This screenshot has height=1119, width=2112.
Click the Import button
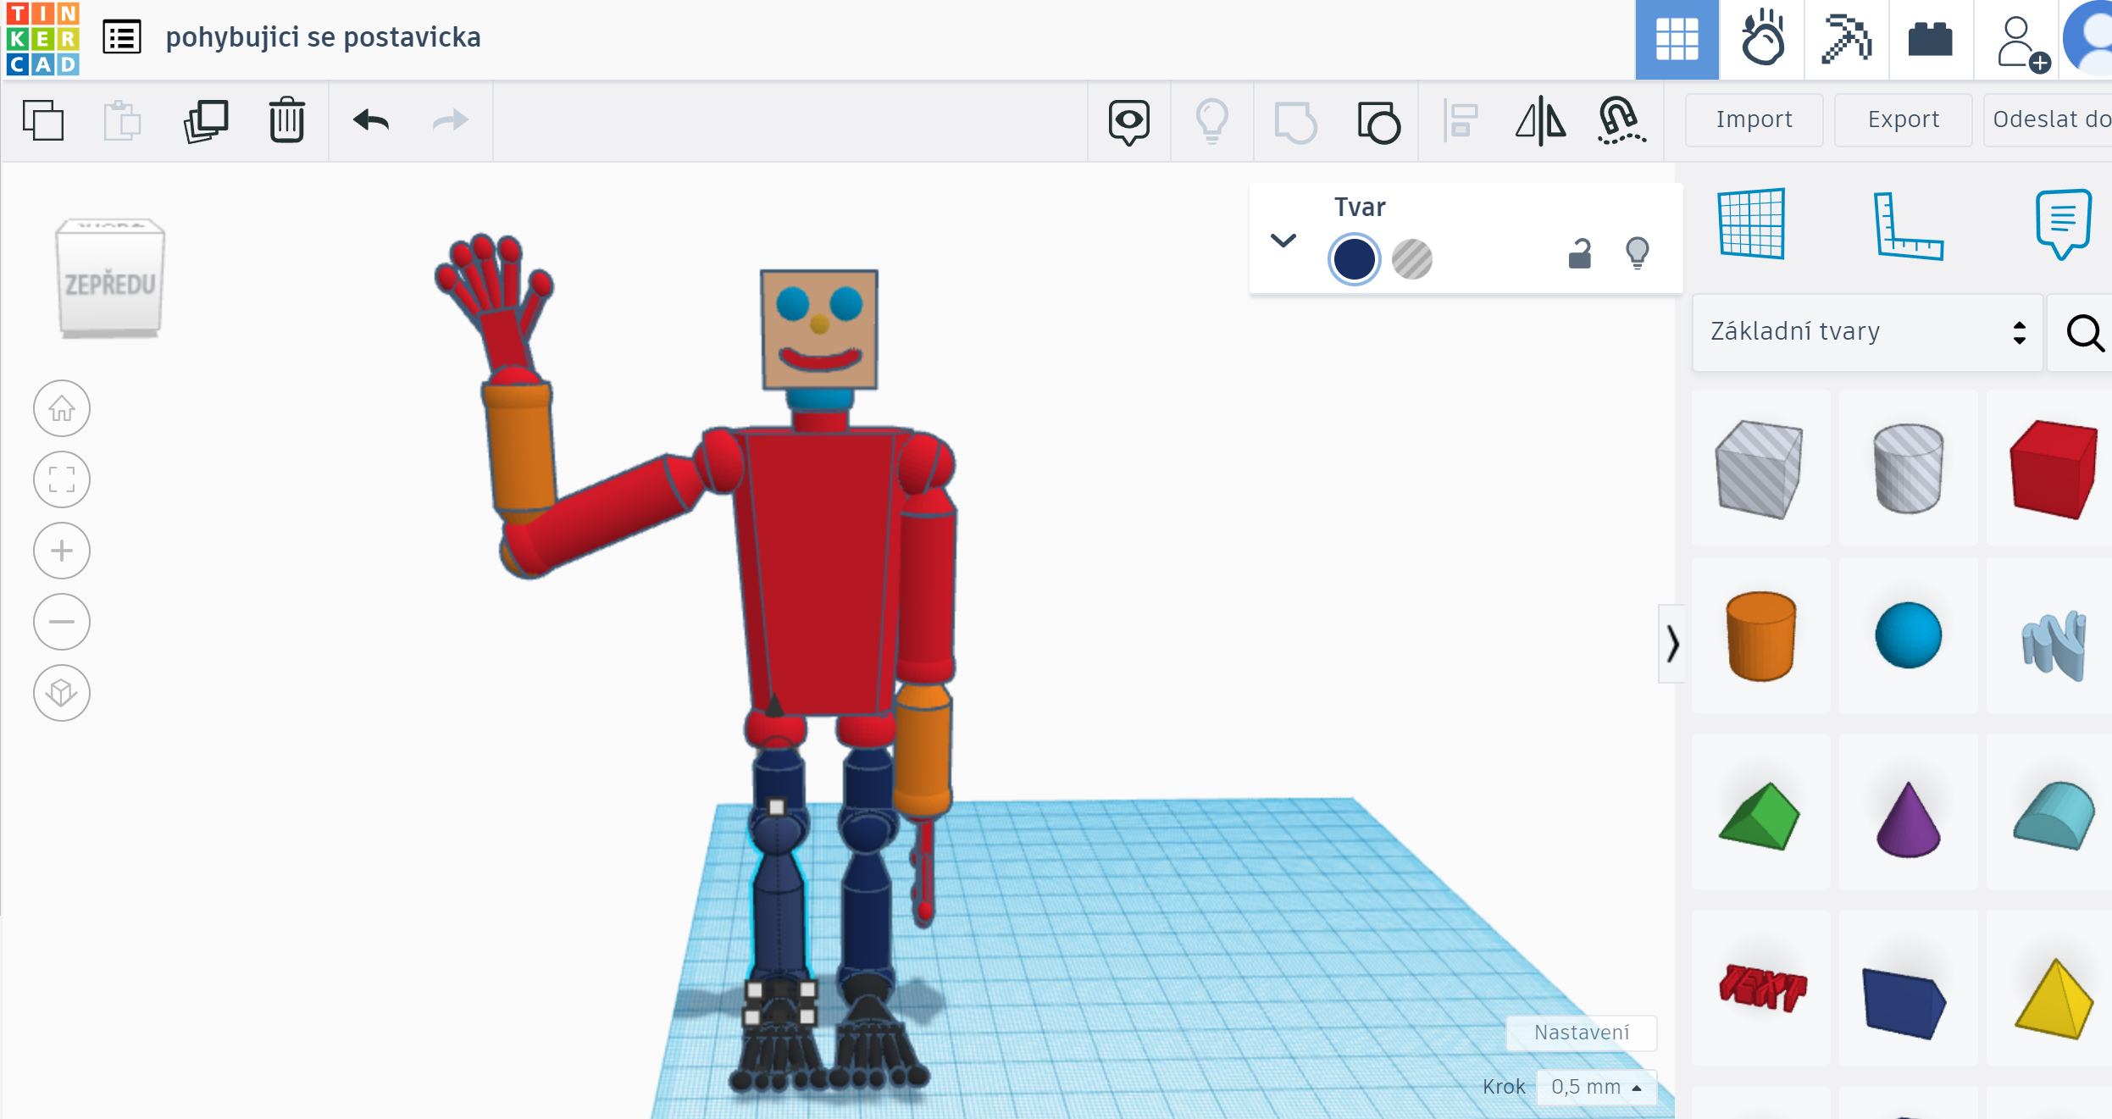click(1754, 119)
